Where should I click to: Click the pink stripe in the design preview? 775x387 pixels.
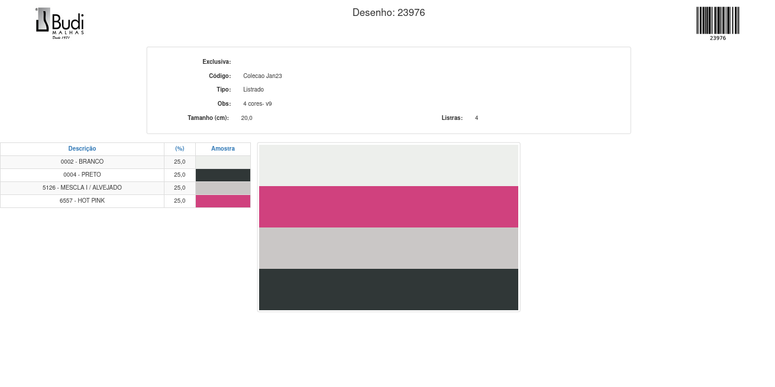[x=389, y=207]
